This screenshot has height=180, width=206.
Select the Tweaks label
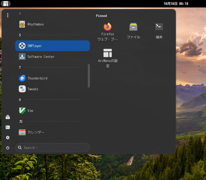pyautogui.click(x=33, y=89)
